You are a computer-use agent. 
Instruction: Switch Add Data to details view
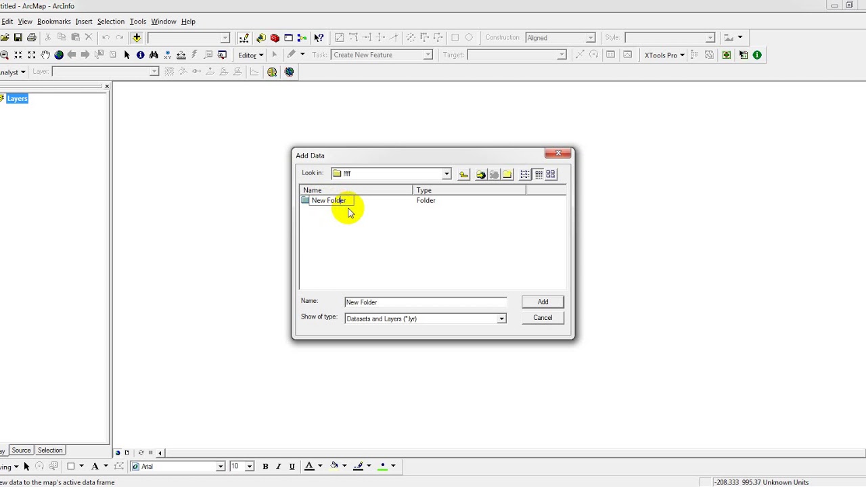pos(539,175)
